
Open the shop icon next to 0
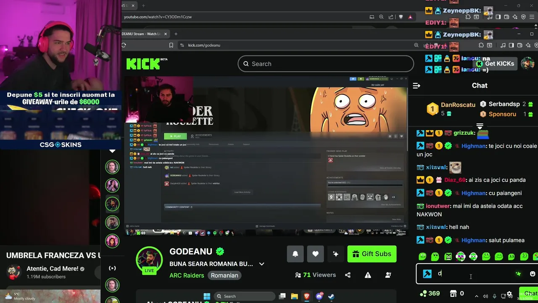point(453,293)
